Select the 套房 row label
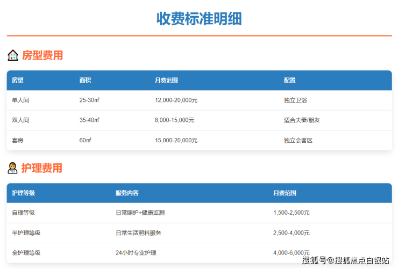This screenshot has height=269, width=398. coord(18,140)
